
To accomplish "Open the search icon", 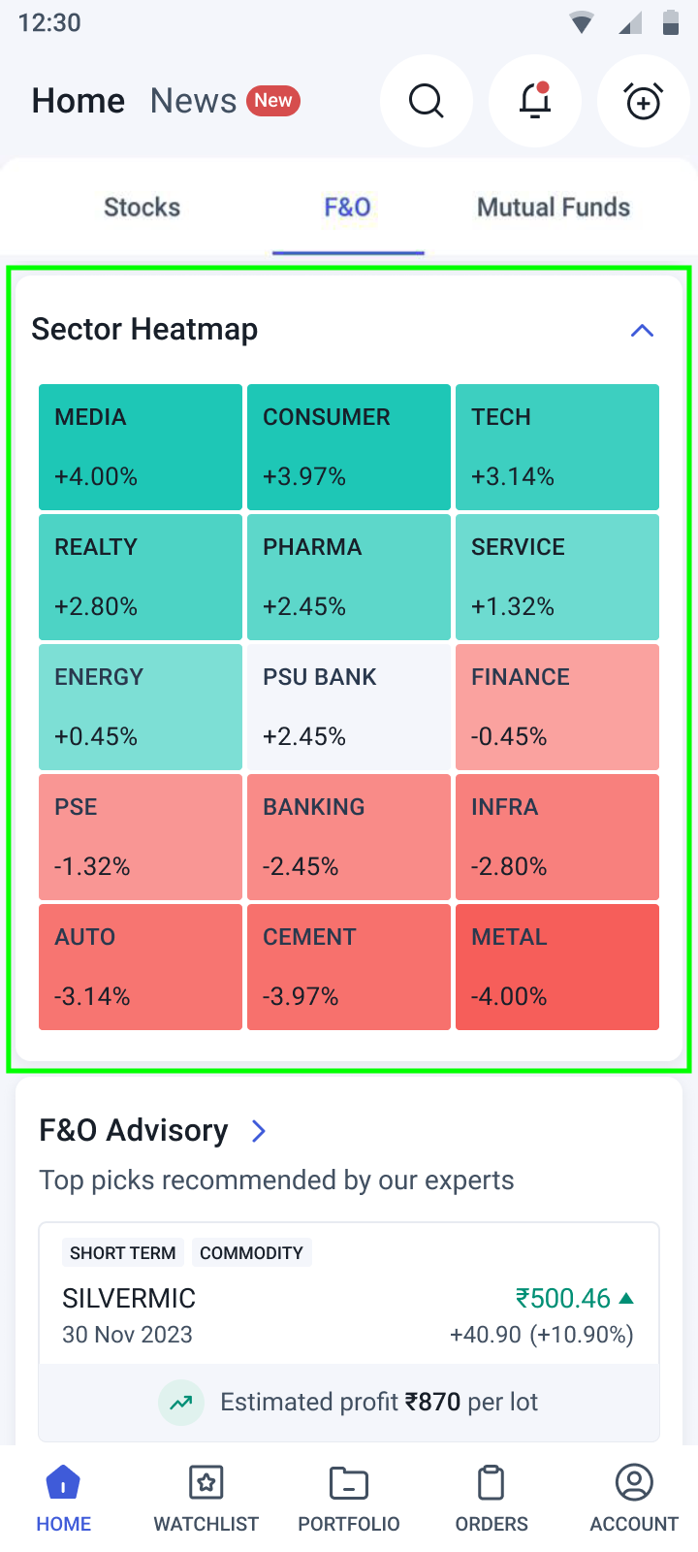I will click(427, 101).
